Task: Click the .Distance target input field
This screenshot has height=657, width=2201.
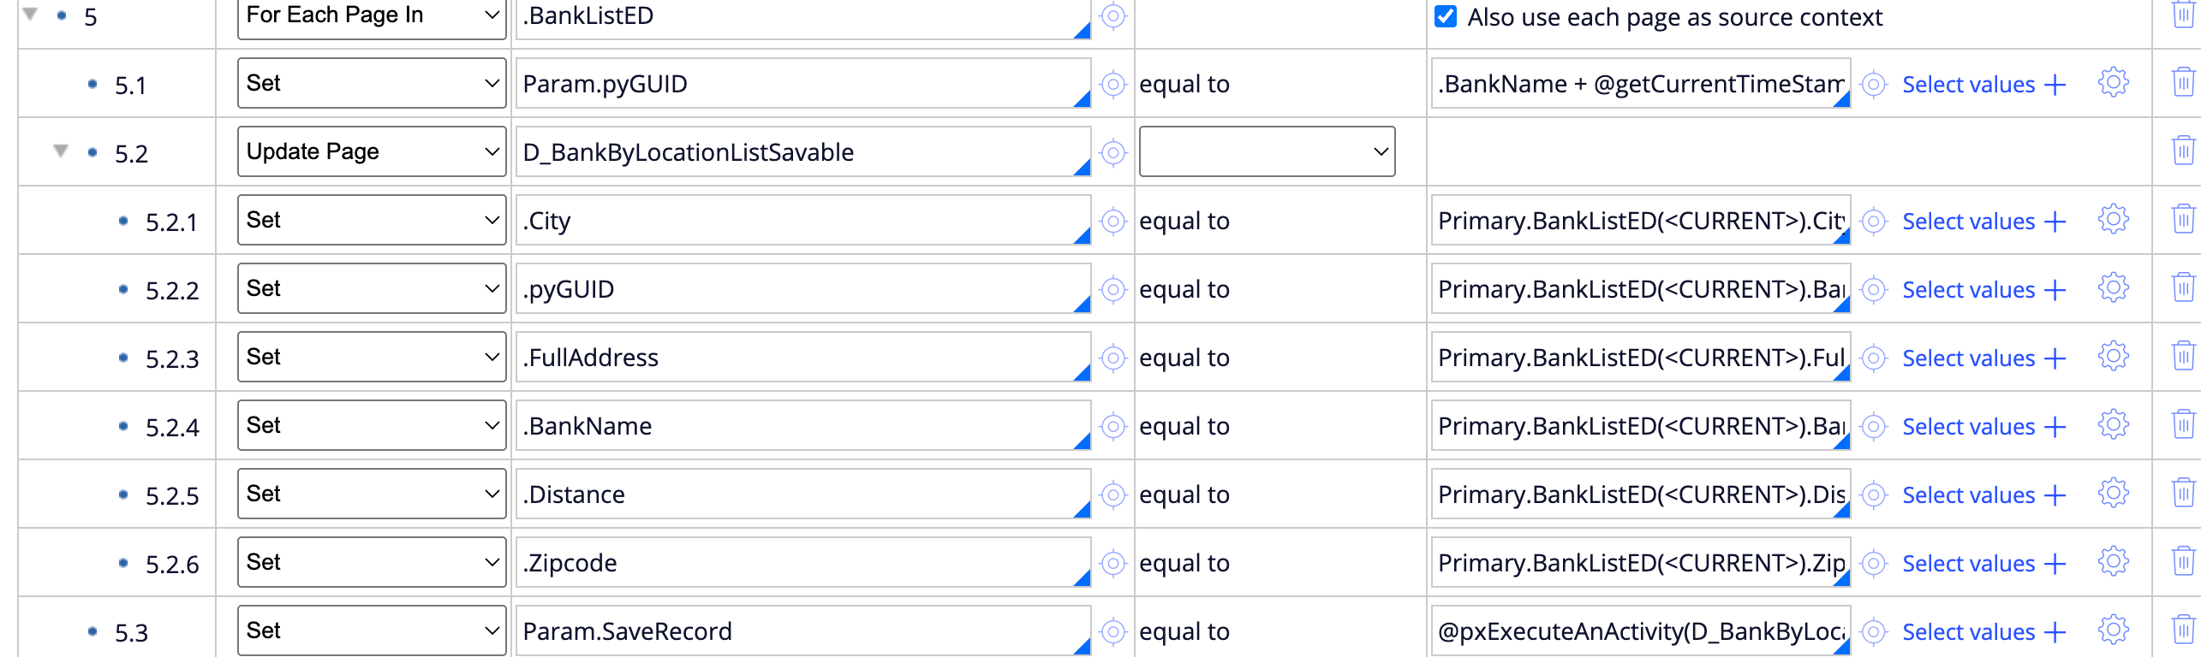Action: point(803,494)
